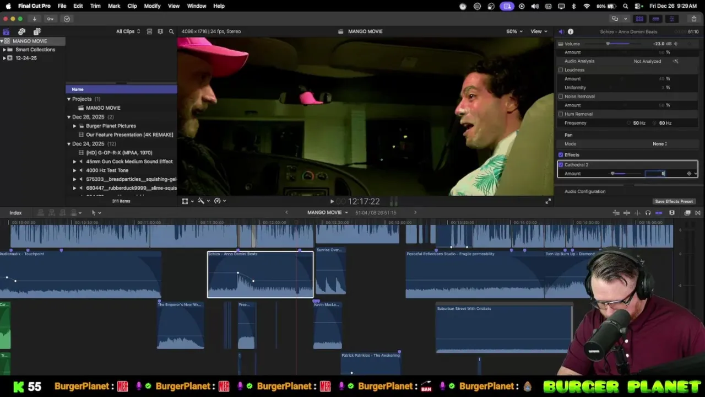Toggle timeline snapping icon

[x=659, y=213]
